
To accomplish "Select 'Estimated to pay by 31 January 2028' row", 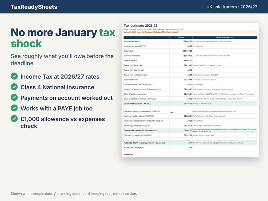I will tap(190, 130).
